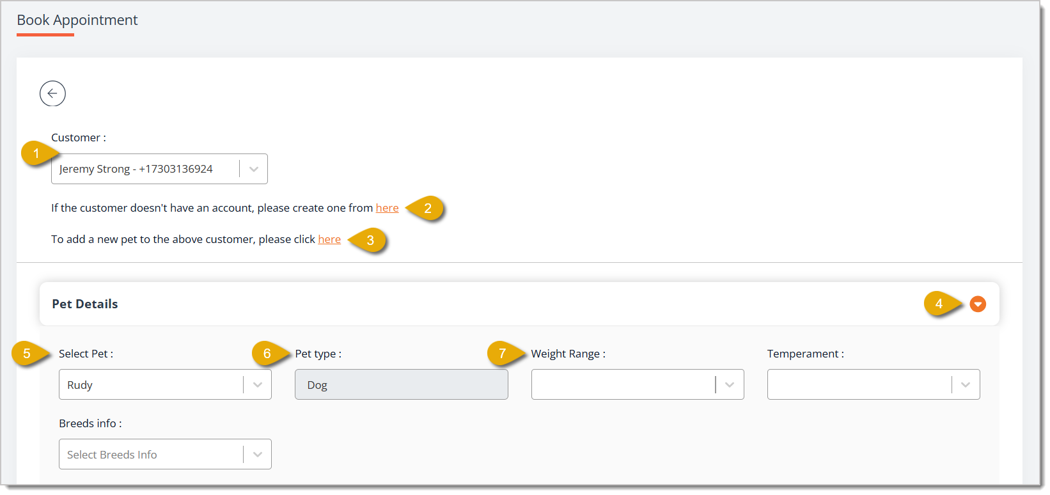Click the 'Breeds info :' label
The height and width of the screenshot is (495, 1050).
tap(90, 423)
